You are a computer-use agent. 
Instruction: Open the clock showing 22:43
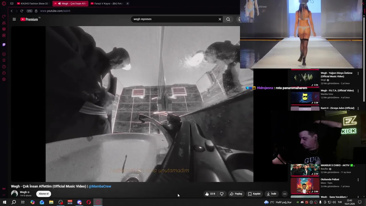tap(349, 202)
